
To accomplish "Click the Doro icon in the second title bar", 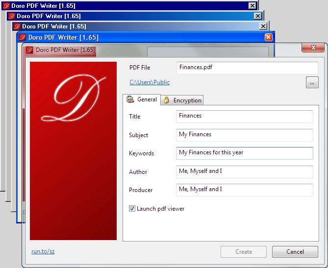I will (x=11, y=16).
